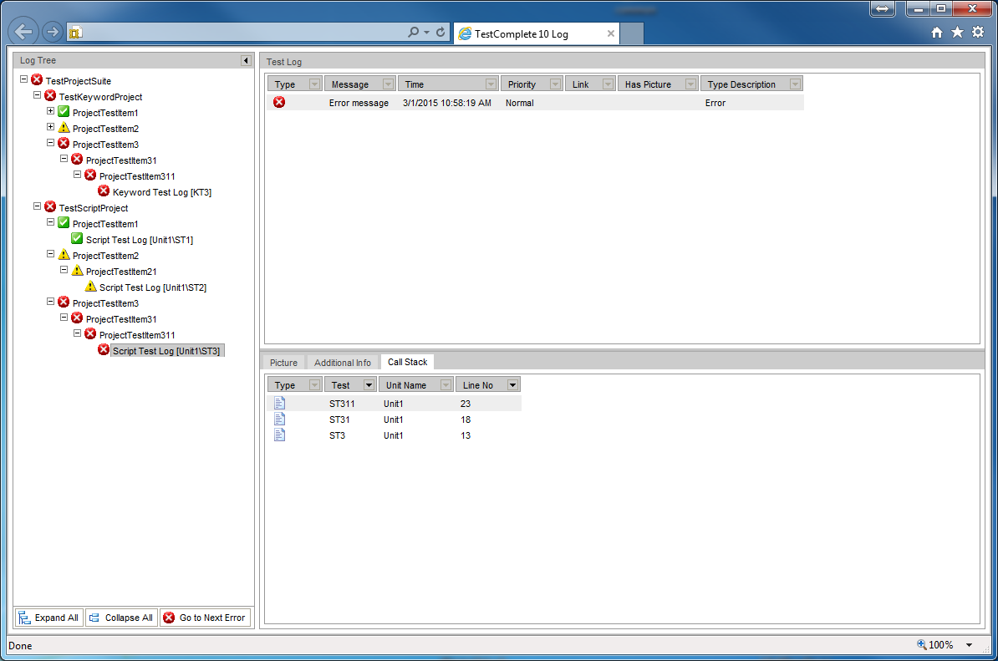Click the script icon in the ST3 call stack row

point(279,435)
